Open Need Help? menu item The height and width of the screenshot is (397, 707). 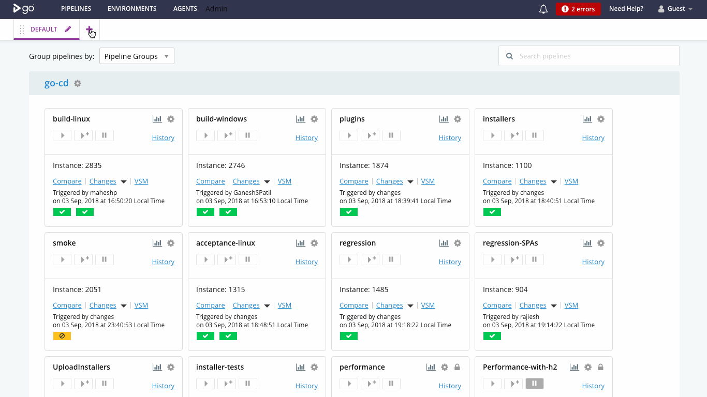626,9
